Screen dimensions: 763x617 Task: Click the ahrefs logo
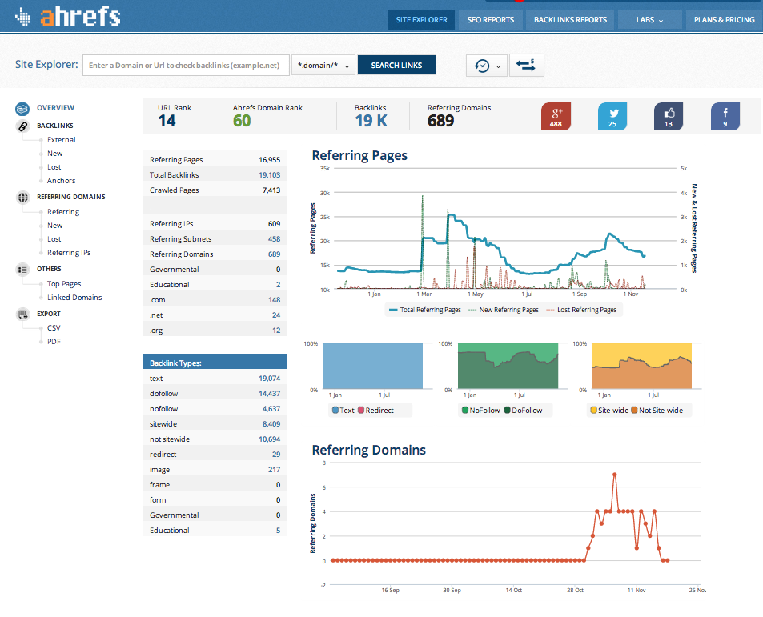pyautogui.click(x=68, y=17)
